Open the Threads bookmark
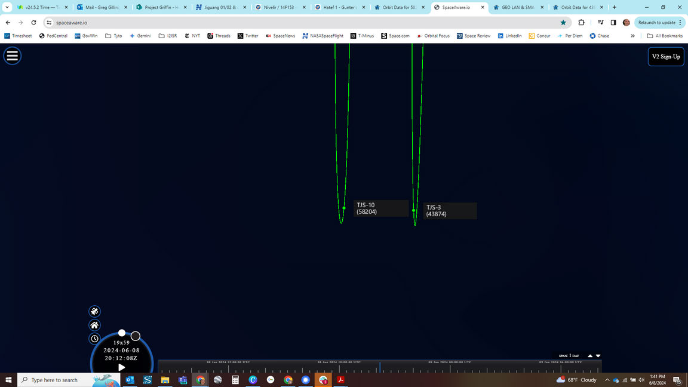 [x=219, y=36]
